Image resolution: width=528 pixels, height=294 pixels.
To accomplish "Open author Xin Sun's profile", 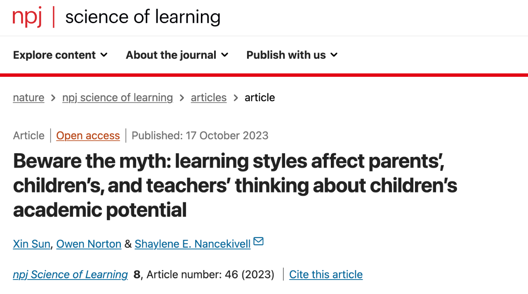I will point(32,244).
